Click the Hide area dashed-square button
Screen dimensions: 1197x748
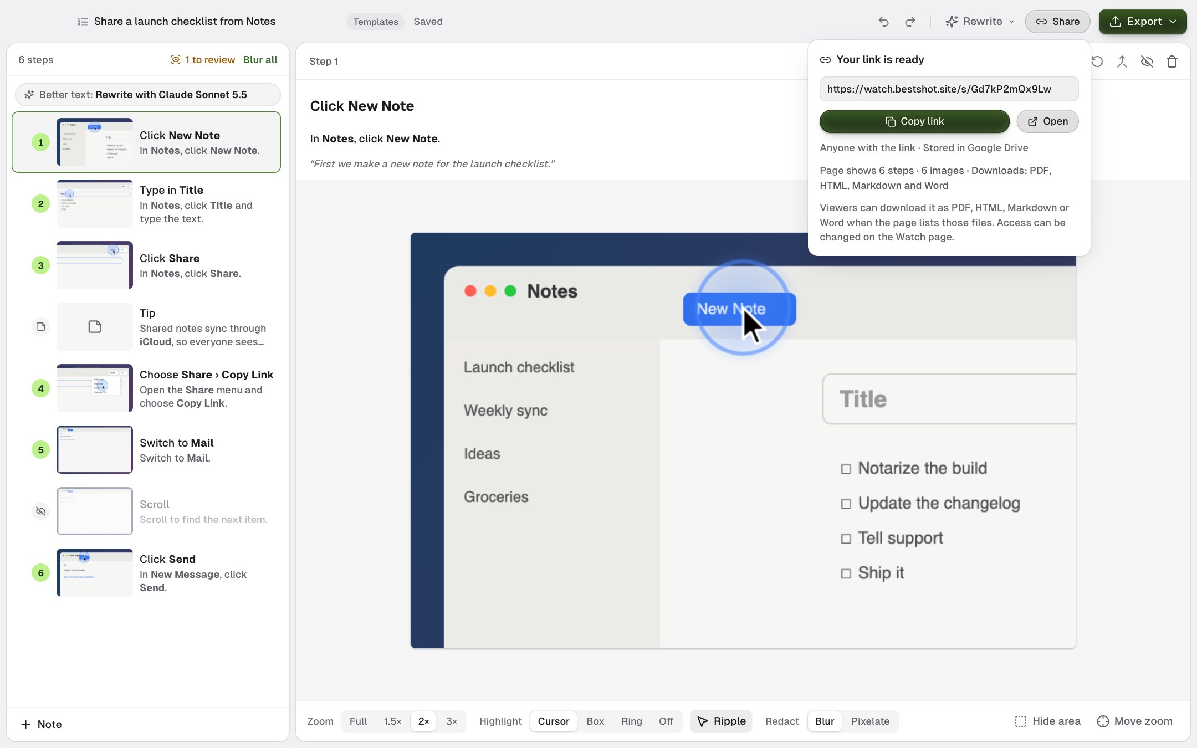coord(1047,721)
